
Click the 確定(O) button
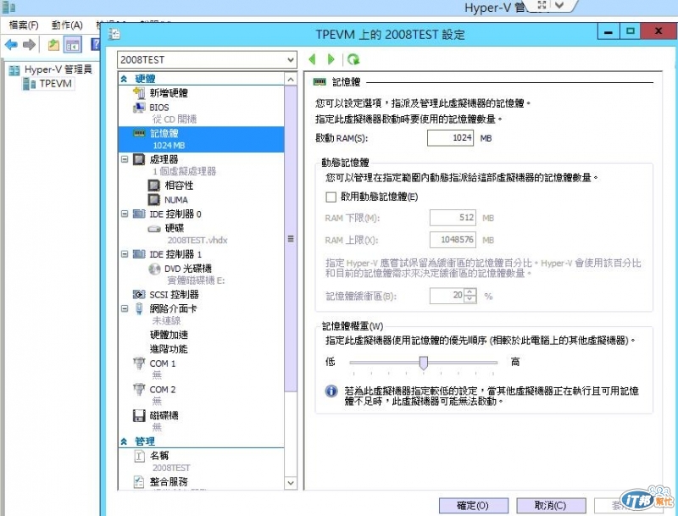pos(474,506)
